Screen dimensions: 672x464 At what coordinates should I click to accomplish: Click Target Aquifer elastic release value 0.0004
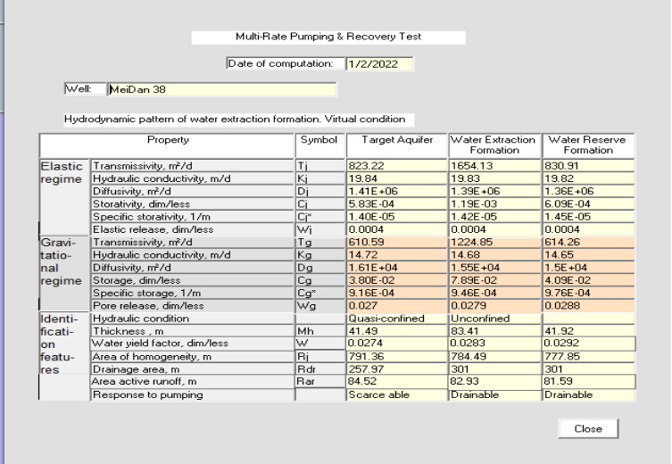396,229
